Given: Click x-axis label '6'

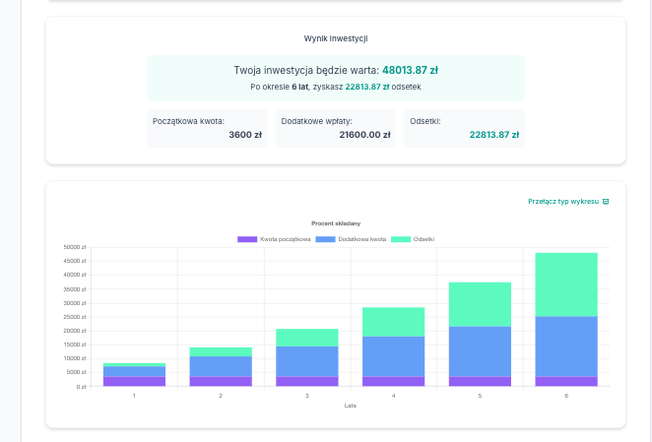Looking at the screenshot, I should coord(566,396).
